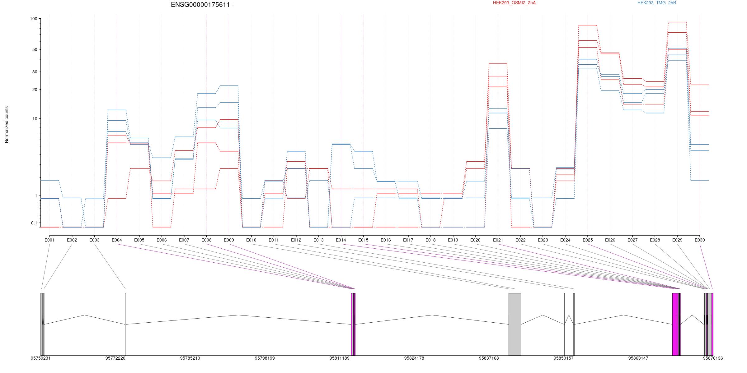This screenshot has width=747, height=373.
Task: Click exon label E019
Action: click(453, 240)
